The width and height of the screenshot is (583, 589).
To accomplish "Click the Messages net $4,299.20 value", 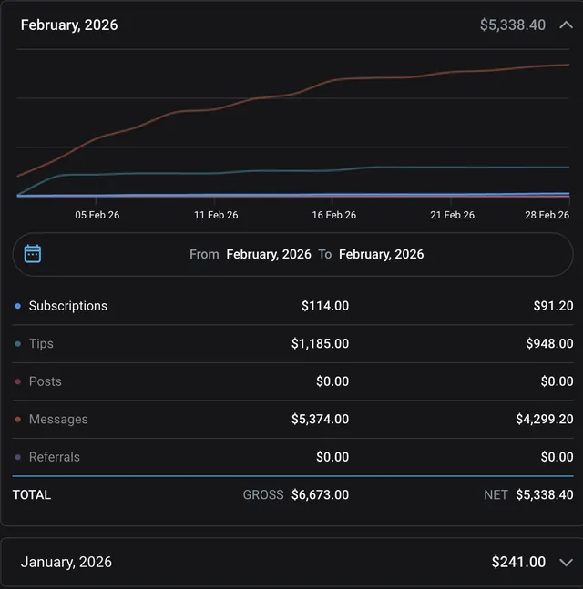I will click(x=545, y=419).
